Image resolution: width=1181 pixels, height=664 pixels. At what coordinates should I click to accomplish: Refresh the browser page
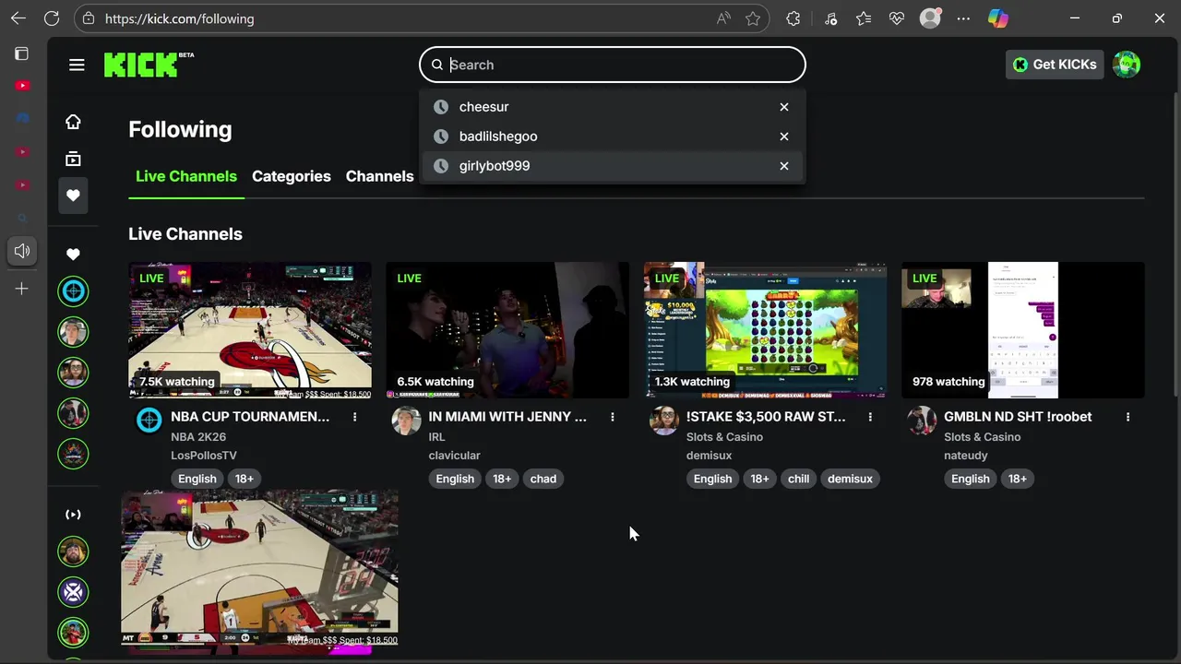point(52,18)
